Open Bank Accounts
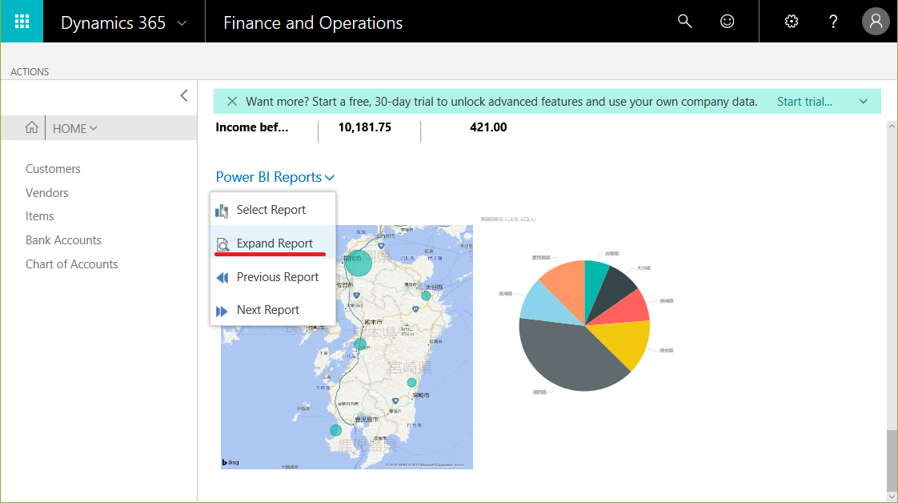Screen dimensions: 898x503 tap(63, 240)
